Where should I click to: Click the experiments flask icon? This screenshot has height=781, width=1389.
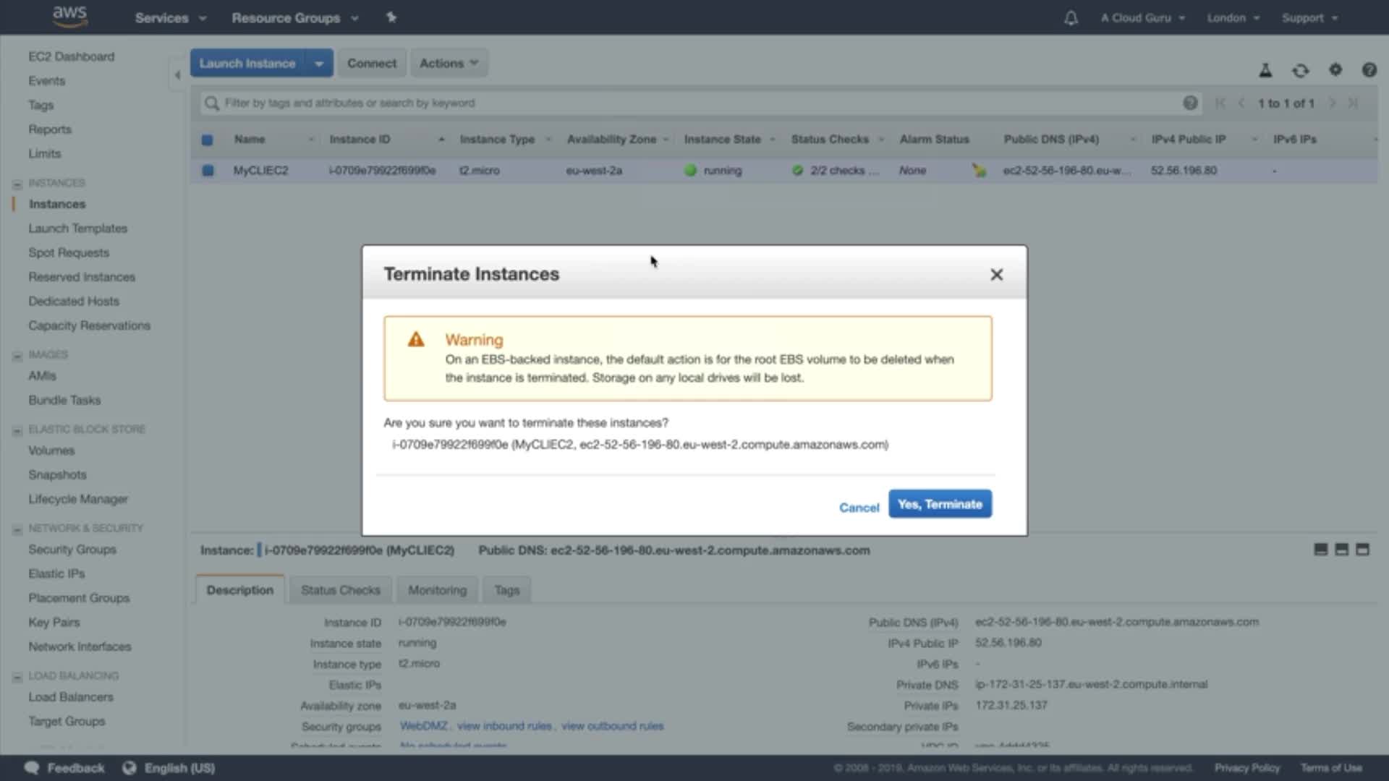(x=1265, y=70)
